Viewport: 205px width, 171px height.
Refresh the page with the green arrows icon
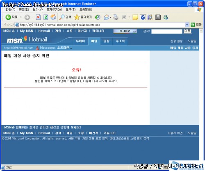coord(46,17)
